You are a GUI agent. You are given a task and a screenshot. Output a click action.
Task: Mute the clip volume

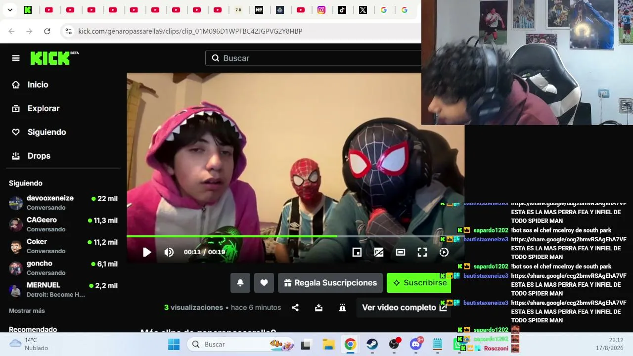pos(169,252)
